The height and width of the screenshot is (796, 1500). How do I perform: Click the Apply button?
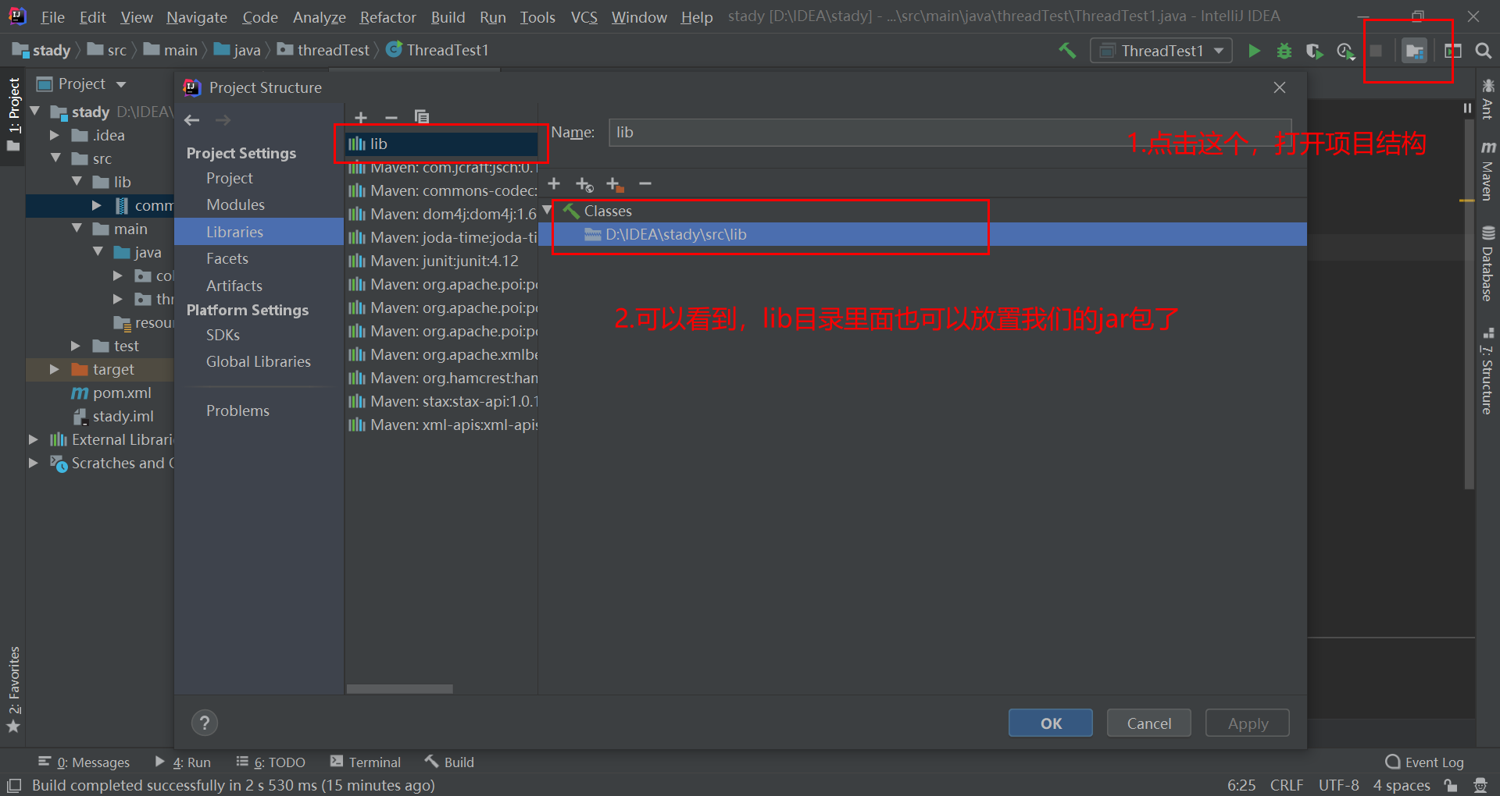coord(1248,723)
